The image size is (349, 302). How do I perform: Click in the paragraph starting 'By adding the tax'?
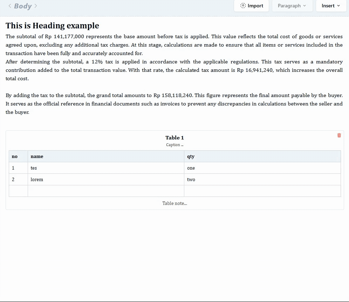coord(174,104)
